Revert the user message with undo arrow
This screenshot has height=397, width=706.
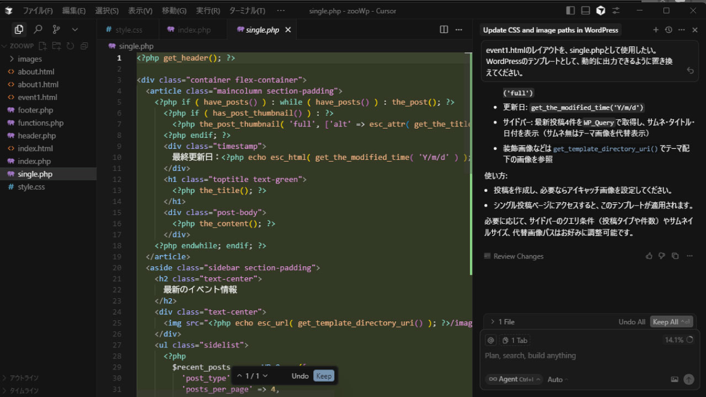[x=690, y=71]
